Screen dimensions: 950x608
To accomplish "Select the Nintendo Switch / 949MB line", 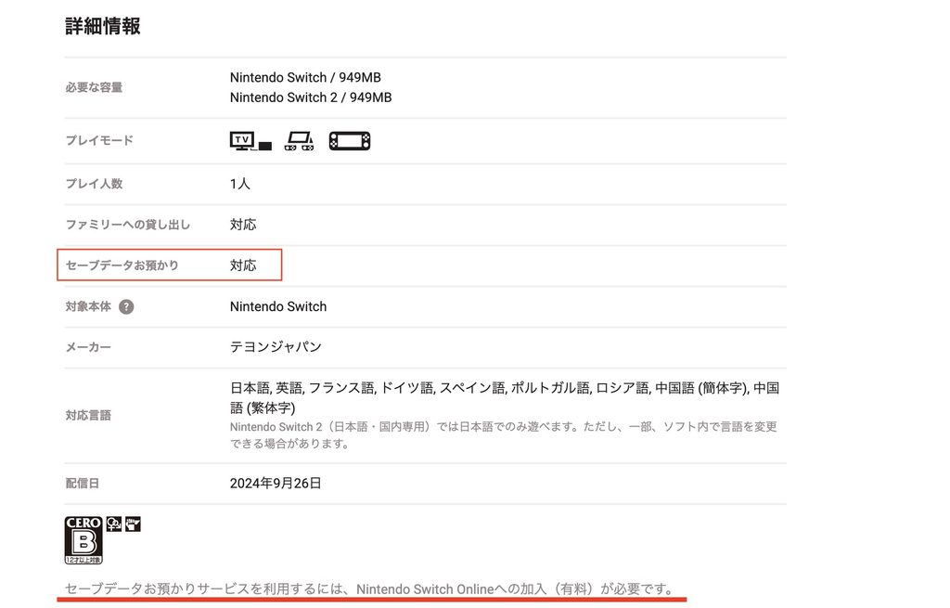I will [305, 78].
